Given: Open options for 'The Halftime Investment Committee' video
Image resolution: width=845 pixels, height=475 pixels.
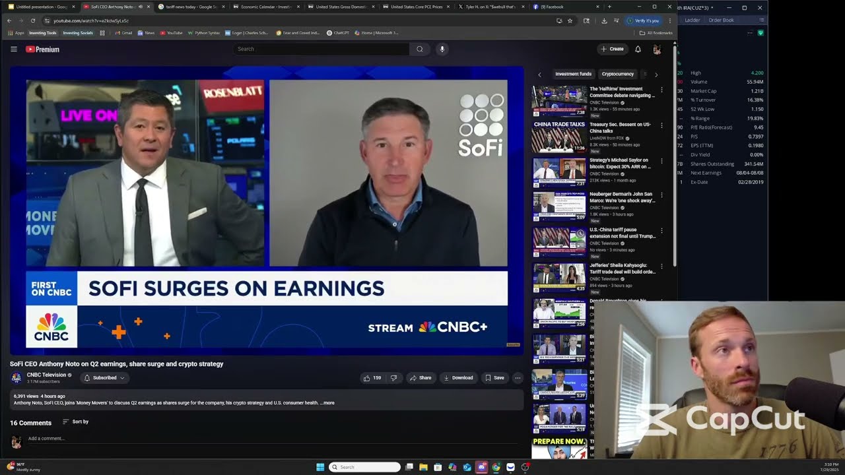Looking at the screenshot, I should coord(661,88).
